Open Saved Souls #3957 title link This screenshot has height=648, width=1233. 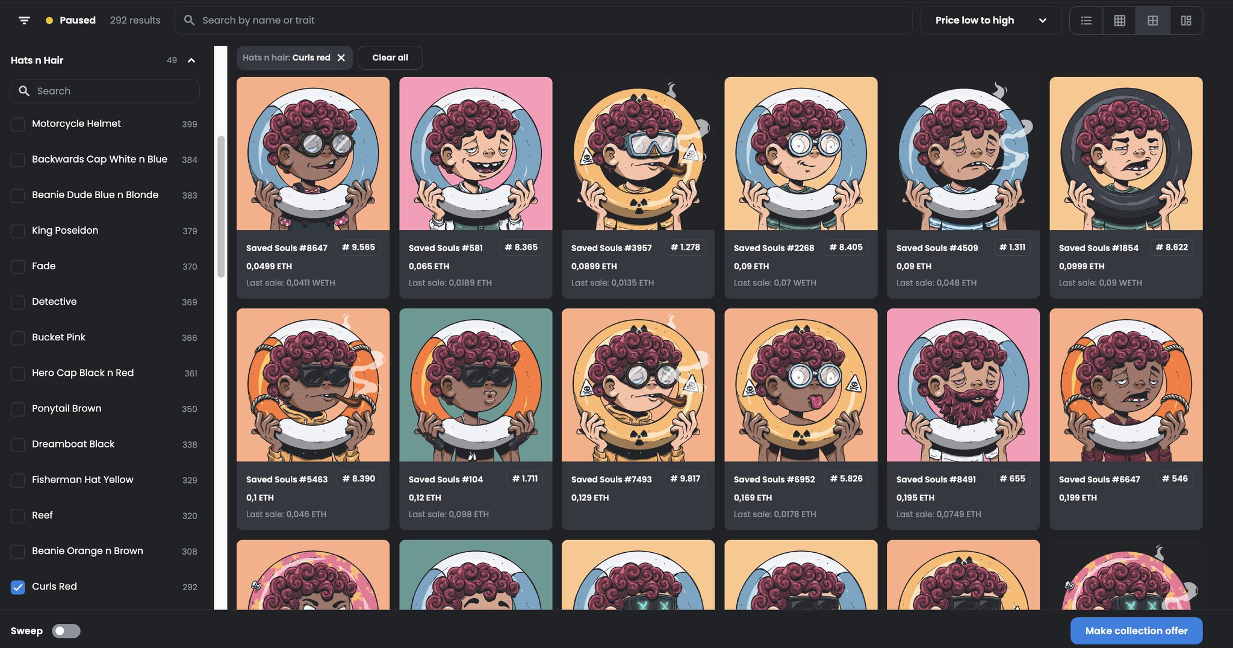(x=611, y=248)
